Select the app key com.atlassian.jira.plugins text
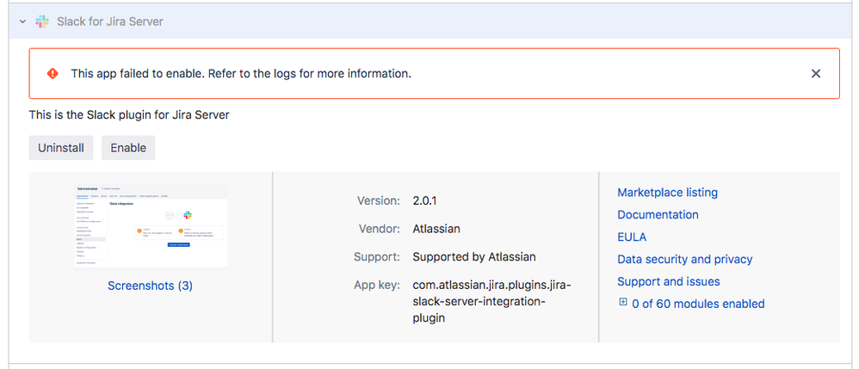Image resolution: width=859 pixels, height=369 pixels. [492, 301]
